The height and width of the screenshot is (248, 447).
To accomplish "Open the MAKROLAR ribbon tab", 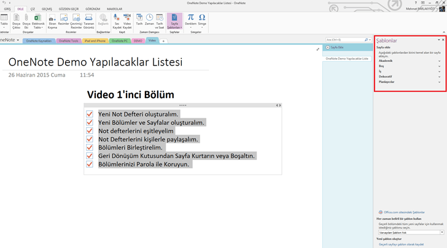I will pos(114,9).
